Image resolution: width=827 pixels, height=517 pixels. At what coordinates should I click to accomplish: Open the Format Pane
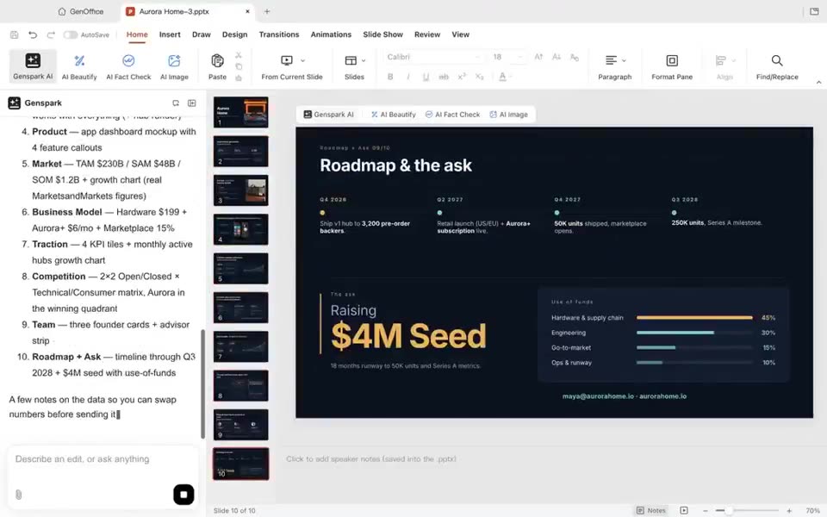click(671, 66)
